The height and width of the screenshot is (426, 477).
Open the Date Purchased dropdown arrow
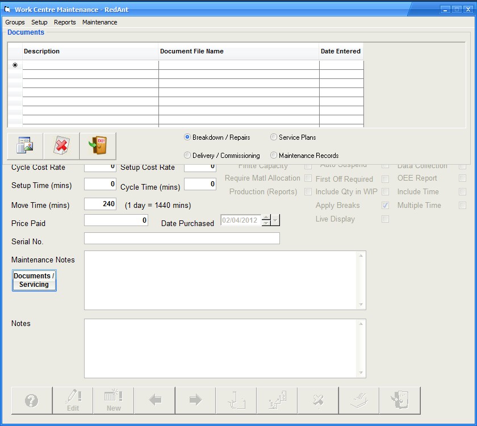(x=275, y=220)
